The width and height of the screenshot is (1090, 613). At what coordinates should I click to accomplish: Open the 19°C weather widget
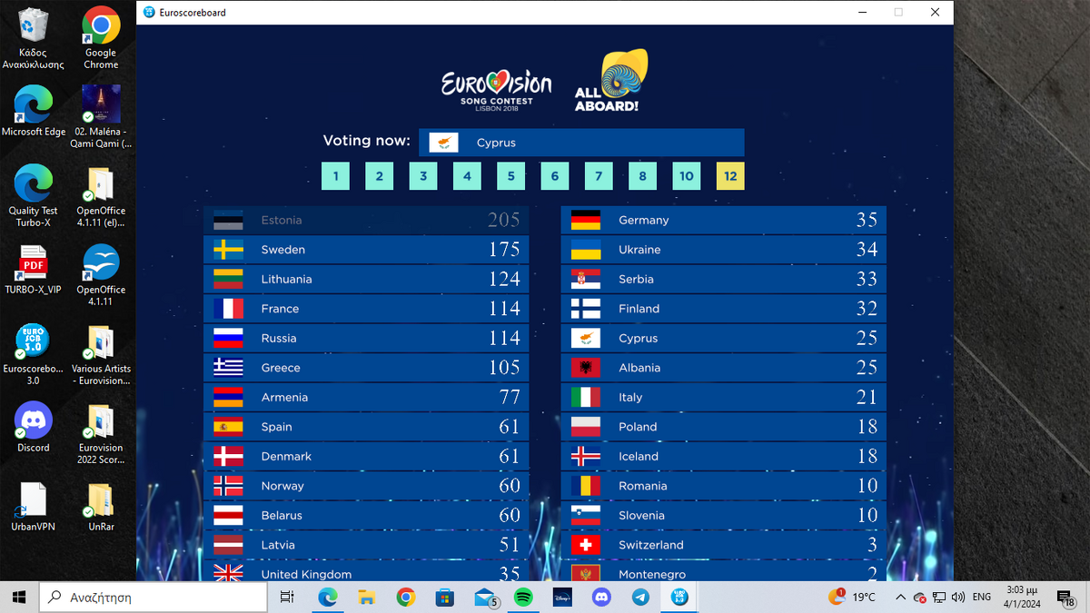[x=852, y=597]
